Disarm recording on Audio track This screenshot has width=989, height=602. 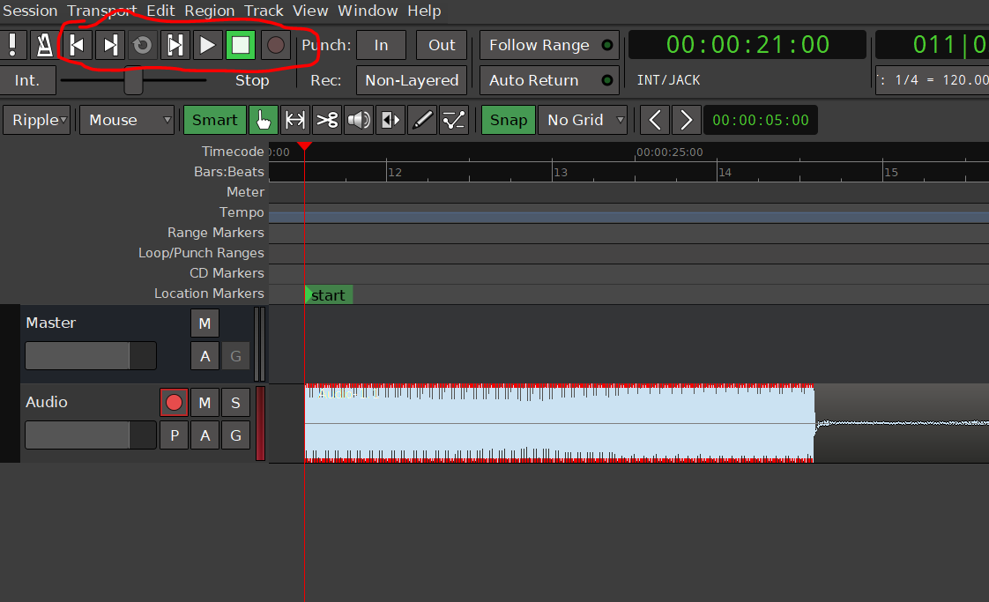(174, 403)
